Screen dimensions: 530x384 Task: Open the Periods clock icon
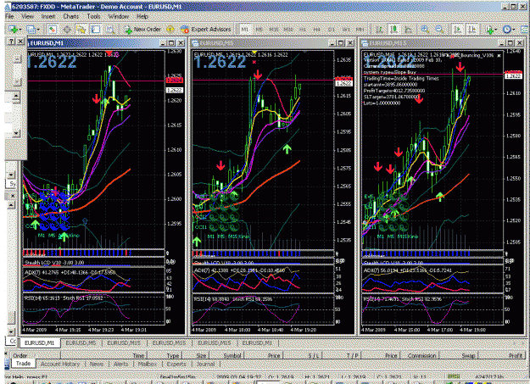pyautogui.click(x=506, y=30)
